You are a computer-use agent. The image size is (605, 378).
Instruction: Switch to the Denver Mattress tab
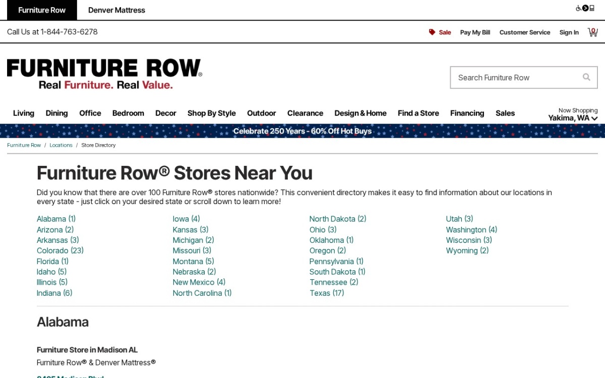[x=116, y=10]
